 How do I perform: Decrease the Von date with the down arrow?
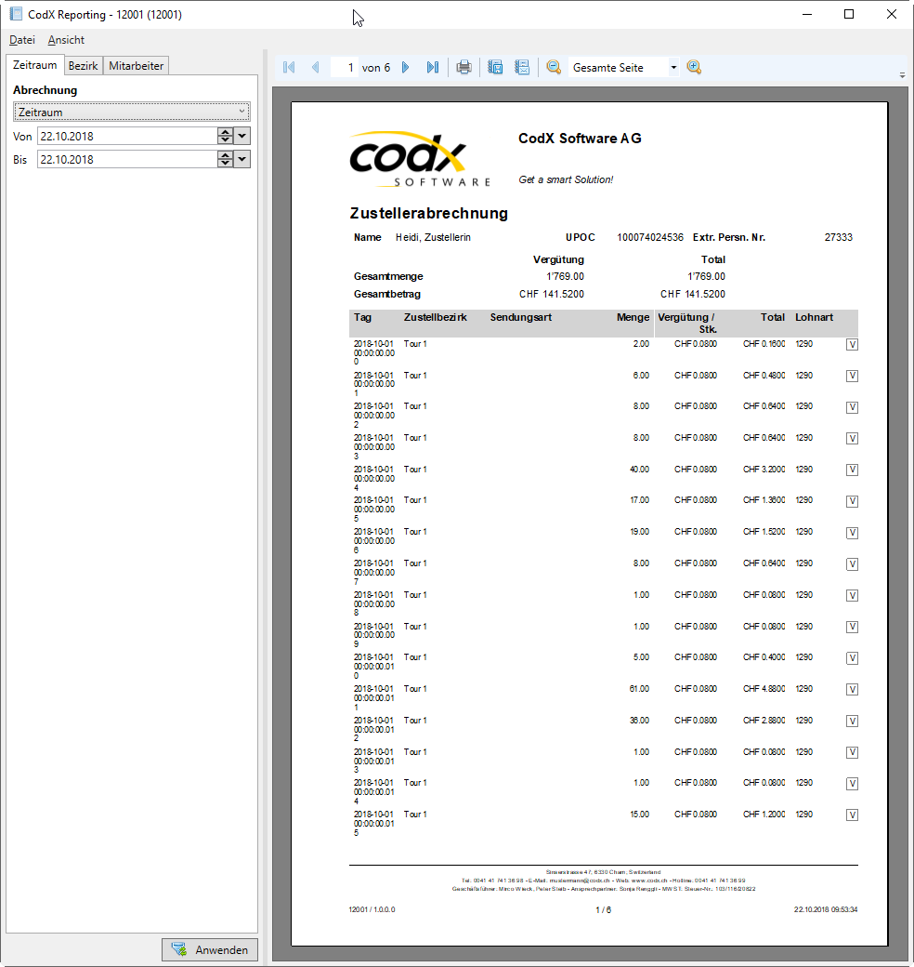(226, 140)
